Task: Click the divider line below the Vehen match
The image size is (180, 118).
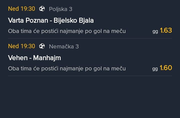Action: 90,76
